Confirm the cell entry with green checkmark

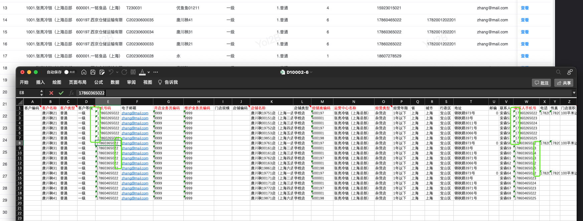click(x=61, y=93)
